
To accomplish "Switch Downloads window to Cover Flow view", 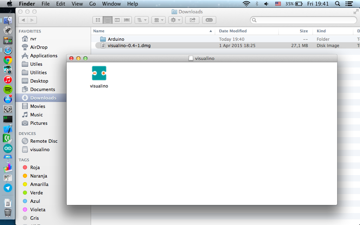I will 127,20.
